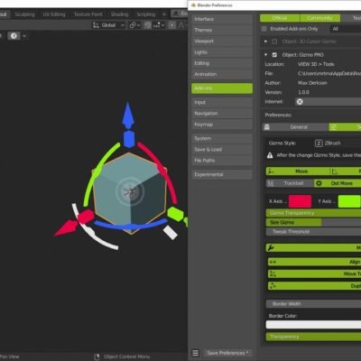
Task: Open the Input preferences section
Action: pos(222,102)
